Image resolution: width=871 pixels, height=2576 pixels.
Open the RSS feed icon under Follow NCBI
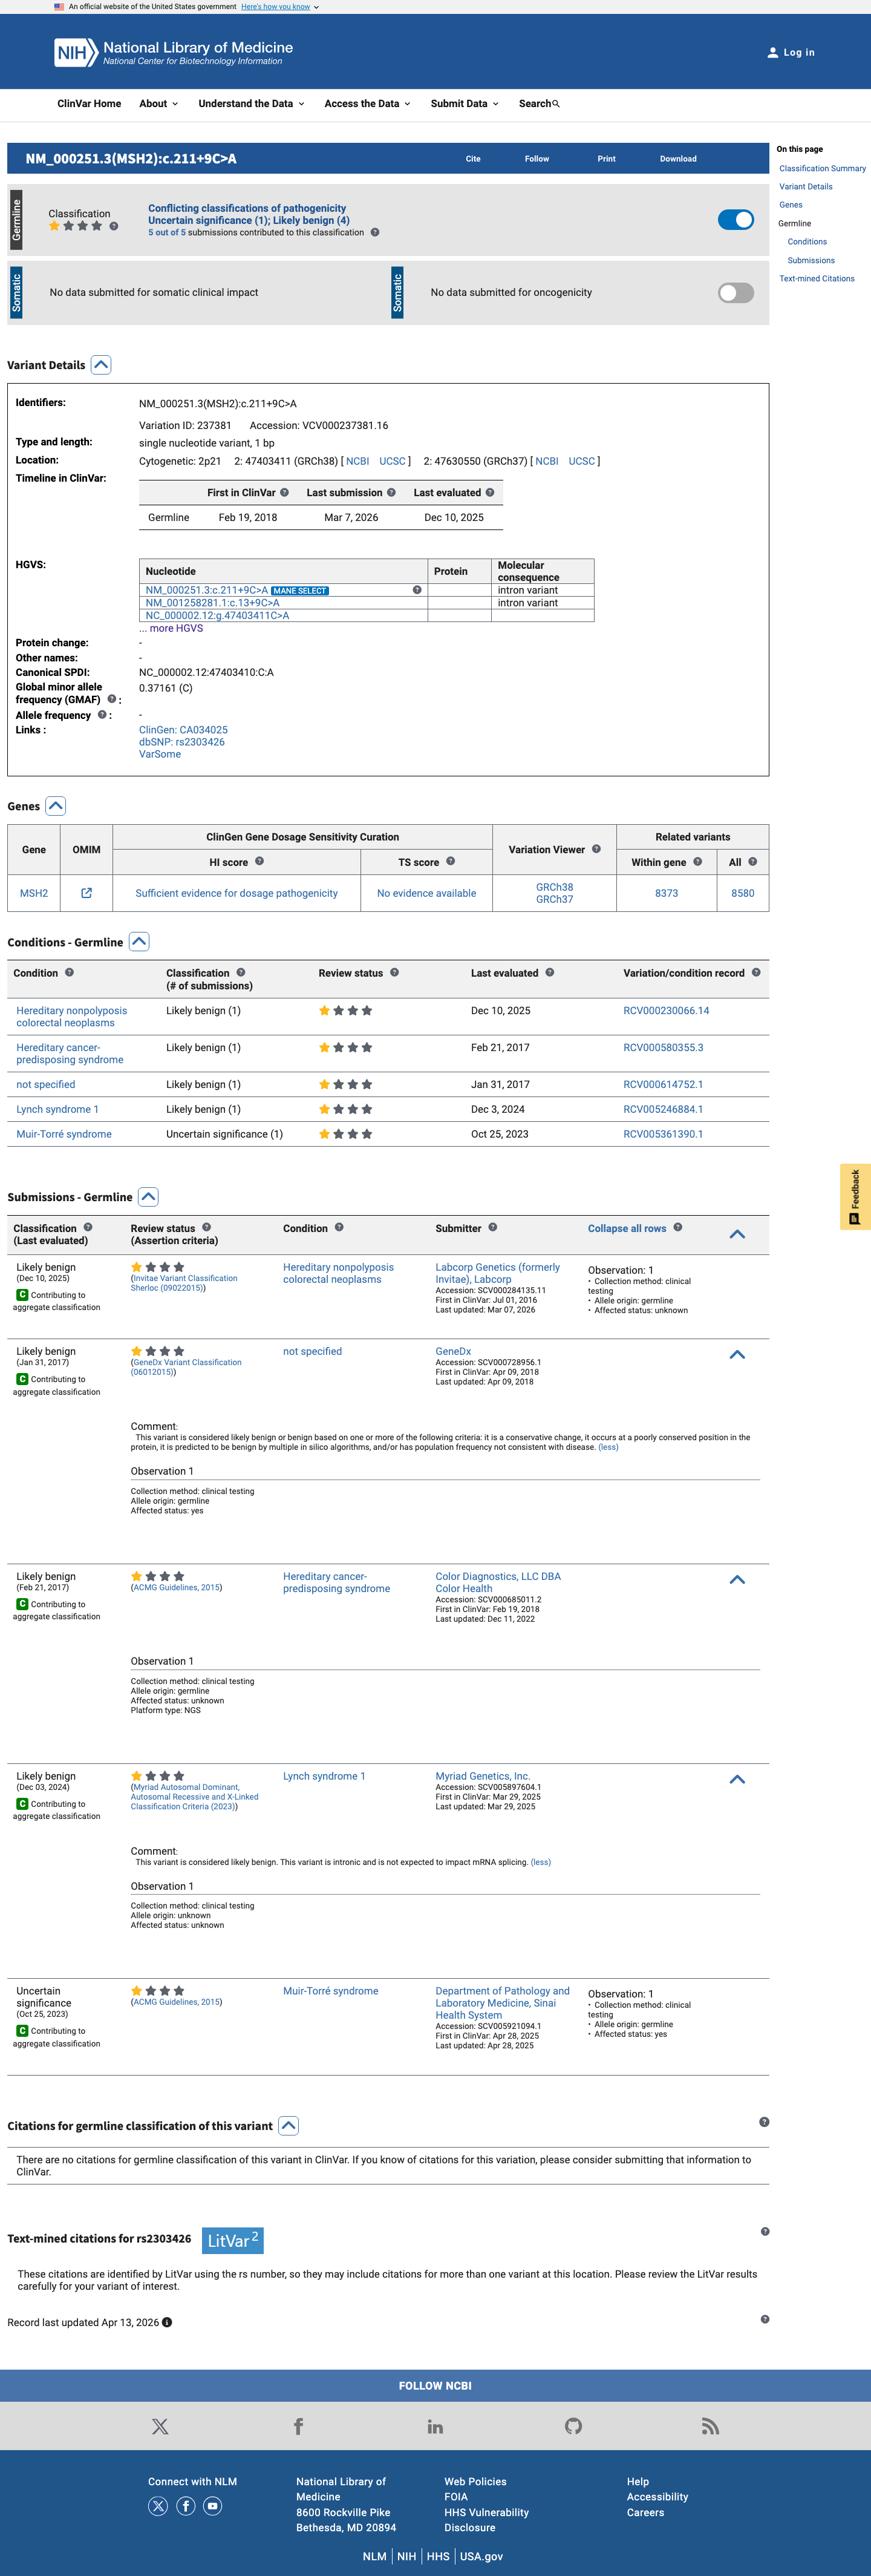(x=710, y=2426)
